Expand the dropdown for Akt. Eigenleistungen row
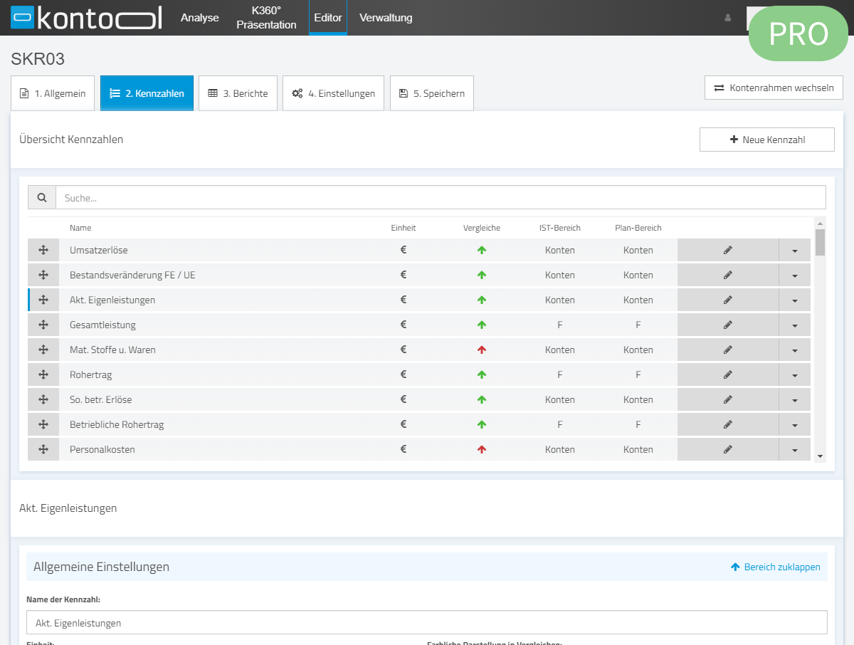The height and width of the screenshot is (645, 854). [794, 300]
